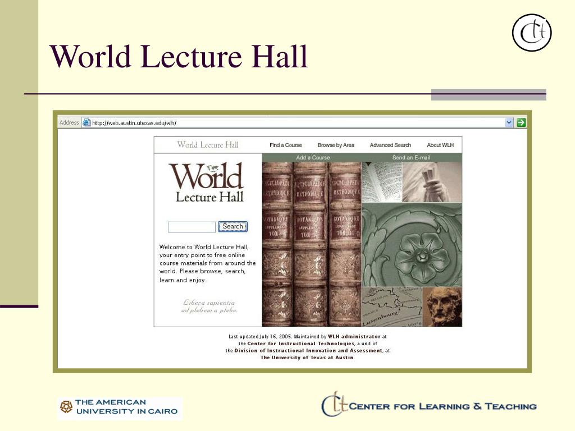The image size is (575, 431).
Task: Select Browse by Area menu item
Action: pyautogui.click(x=336, y=145)
